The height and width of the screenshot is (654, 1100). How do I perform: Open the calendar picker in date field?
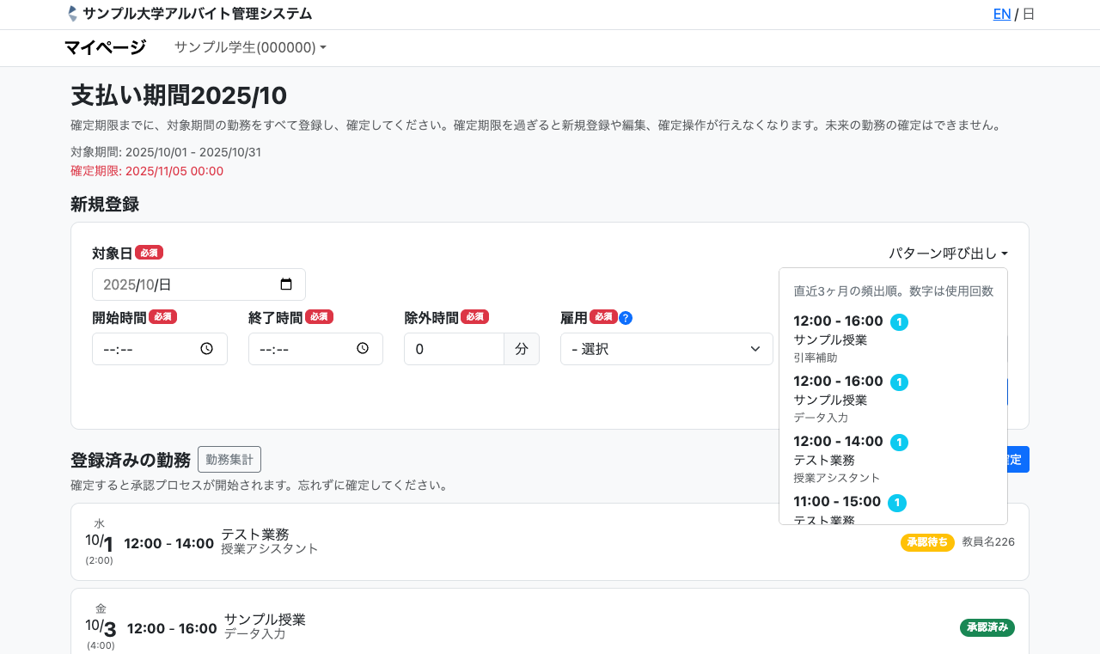click(x=286, y=284)
